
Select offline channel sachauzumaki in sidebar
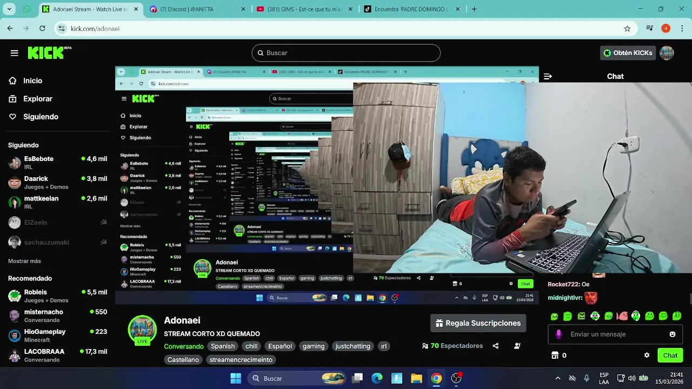pyautogui.click(x=57, y=242)
